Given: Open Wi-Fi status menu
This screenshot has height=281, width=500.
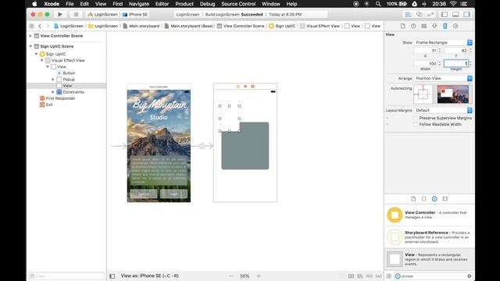Looking at the screenshot, I should pos(453,4).
